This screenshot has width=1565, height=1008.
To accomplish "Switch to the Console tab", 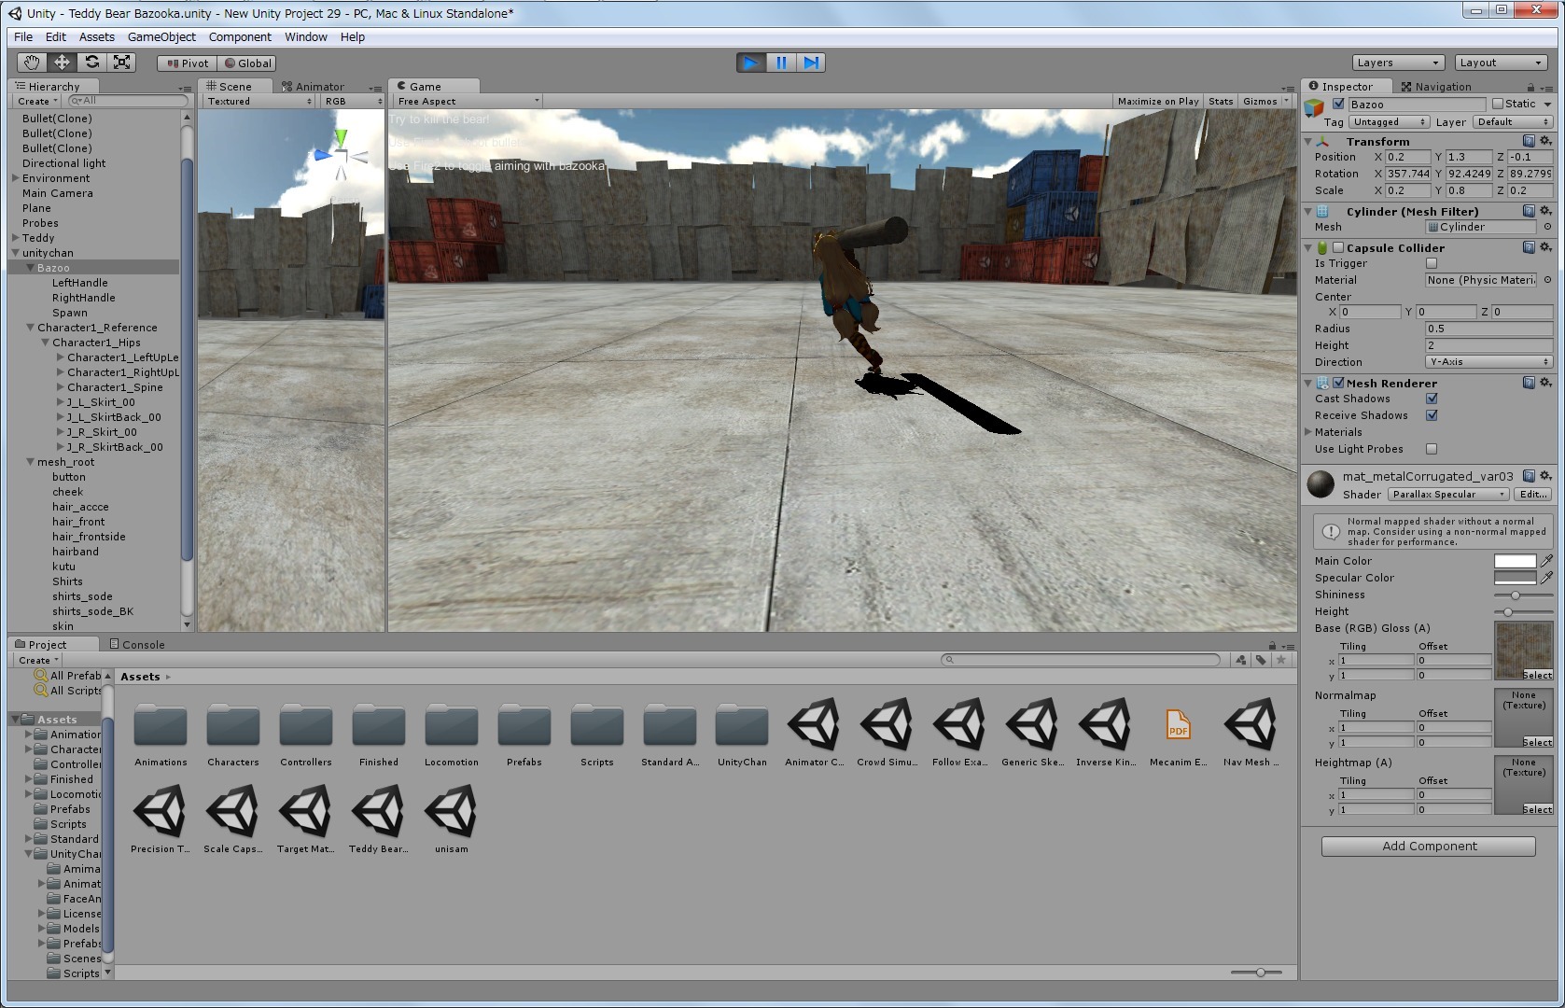I will tap(137, 644).
